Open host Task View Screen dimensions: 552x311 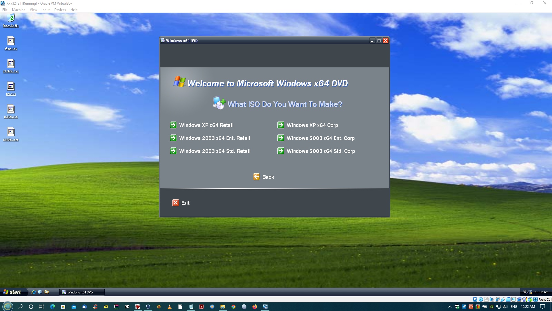(x=41, y=307)
